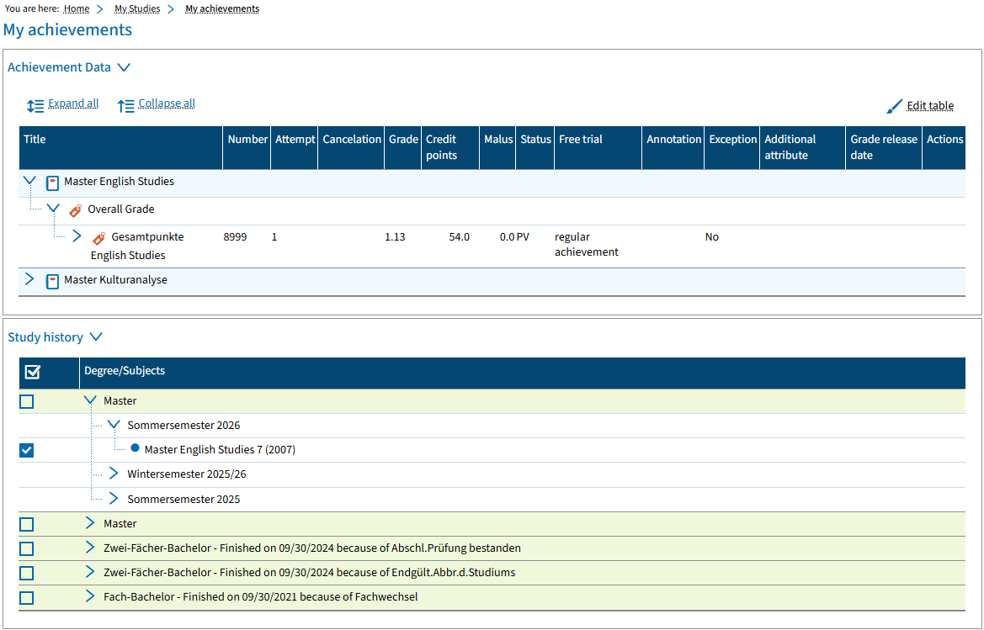Collapse the Overall Grade node

pos(53,208)
